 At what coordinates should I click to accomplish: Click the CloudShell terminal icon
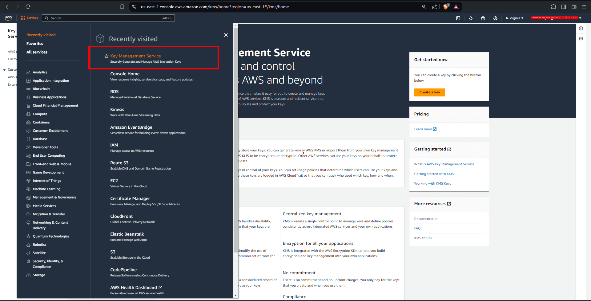(x=458, y=18)
